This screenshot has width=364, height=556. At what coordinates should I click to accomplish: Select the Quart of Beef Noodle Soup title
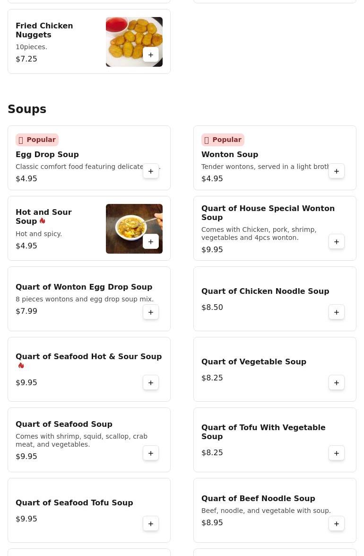coord(258,499)
